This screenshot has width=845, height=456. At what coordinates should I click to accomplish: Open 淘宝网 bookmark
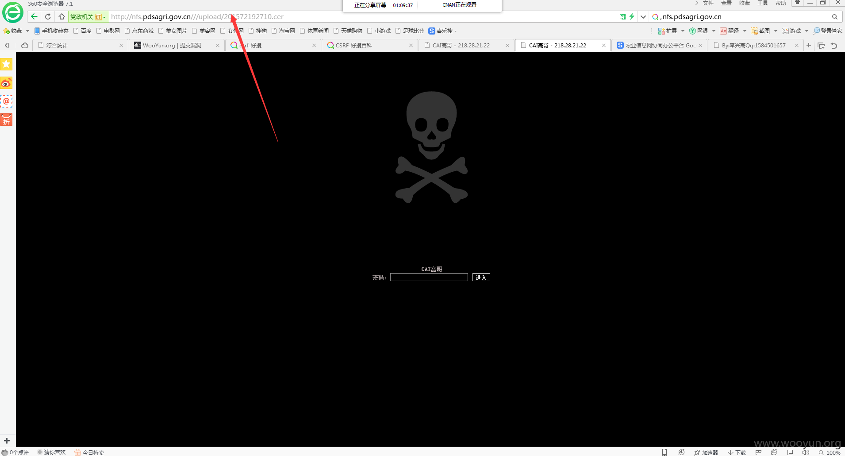(x=283, y=31)
